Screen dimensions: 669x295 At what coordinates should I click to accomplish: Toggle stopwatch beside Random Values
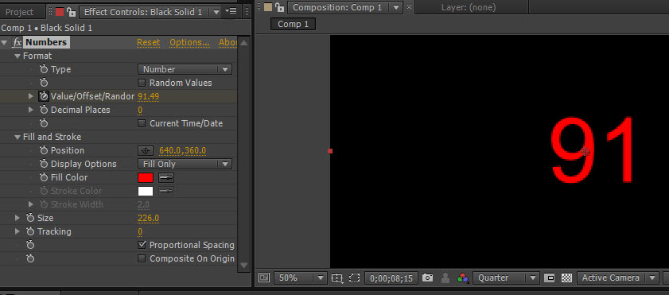(x=44, y=83)
